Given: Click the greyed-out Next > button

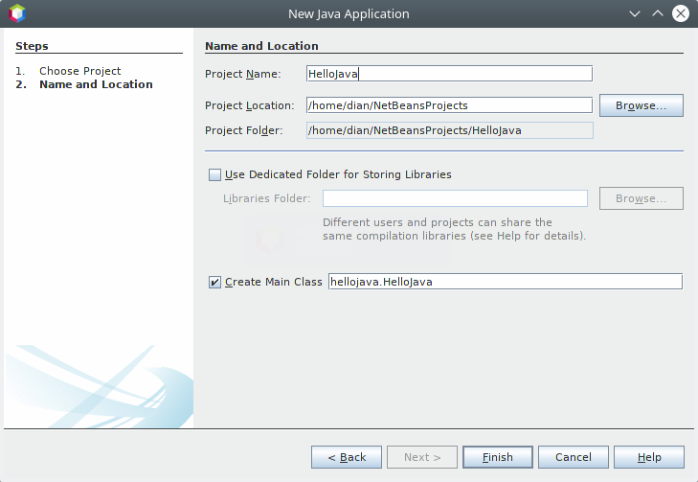Looking at the screenshot, I should click(422, 457).
